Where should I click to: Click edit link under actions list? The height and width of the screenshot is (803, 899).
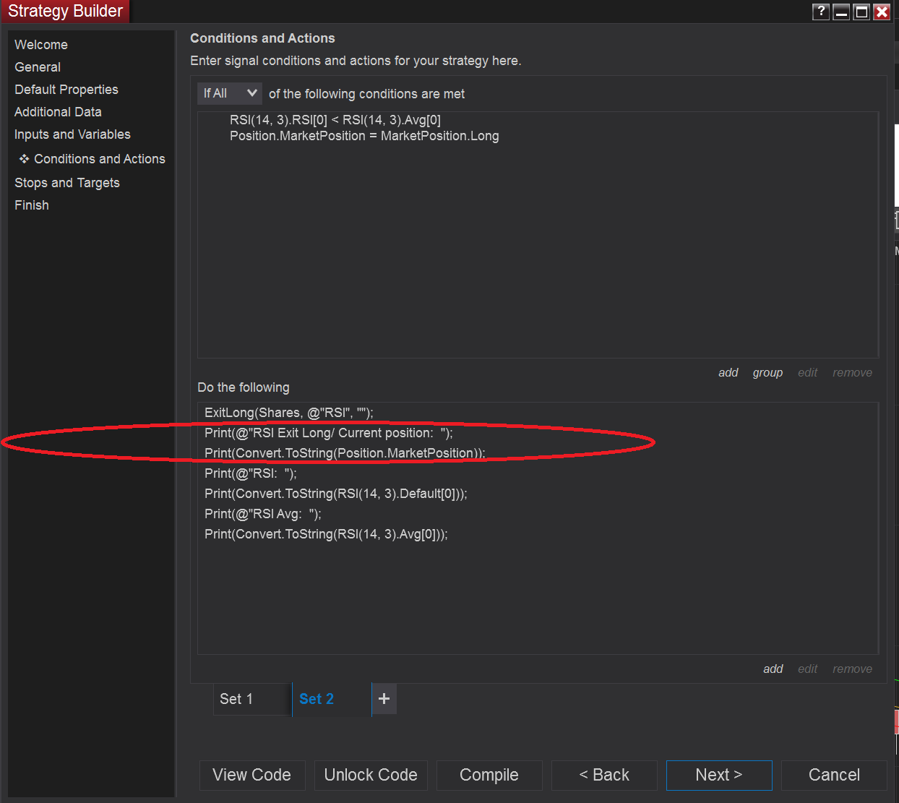[807, 669]
